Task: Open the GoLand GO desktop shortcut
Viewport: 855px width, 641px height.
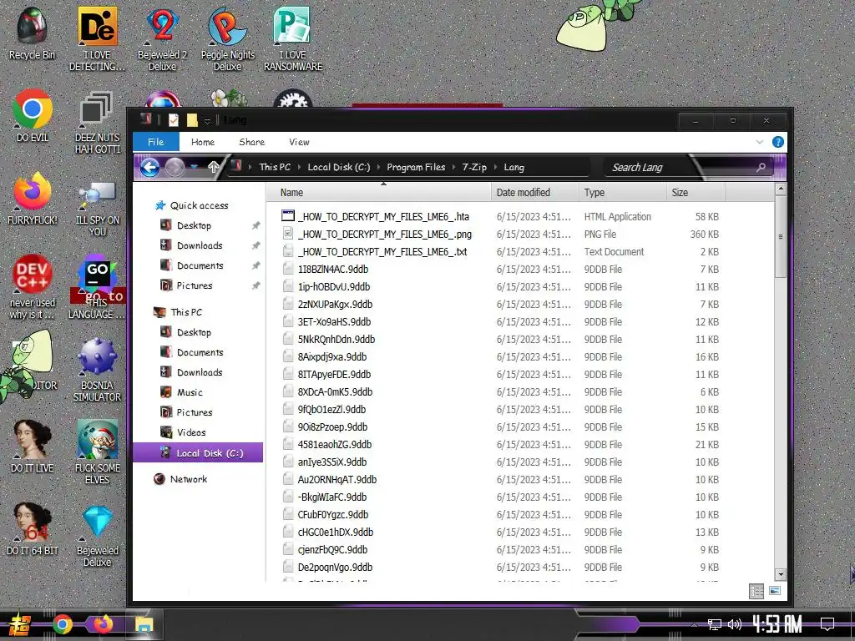Action: click(x=97, y=285)
